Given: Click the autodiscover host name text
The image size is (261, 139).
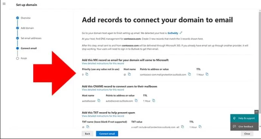Looking at the screenshot, I should (x=89, y=101).
